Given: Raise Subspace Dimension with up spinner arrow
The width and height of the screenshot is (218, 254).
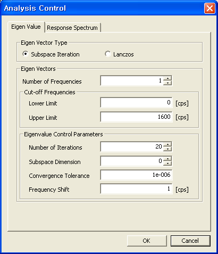Looking at the screenshot, I should (167, 159).
